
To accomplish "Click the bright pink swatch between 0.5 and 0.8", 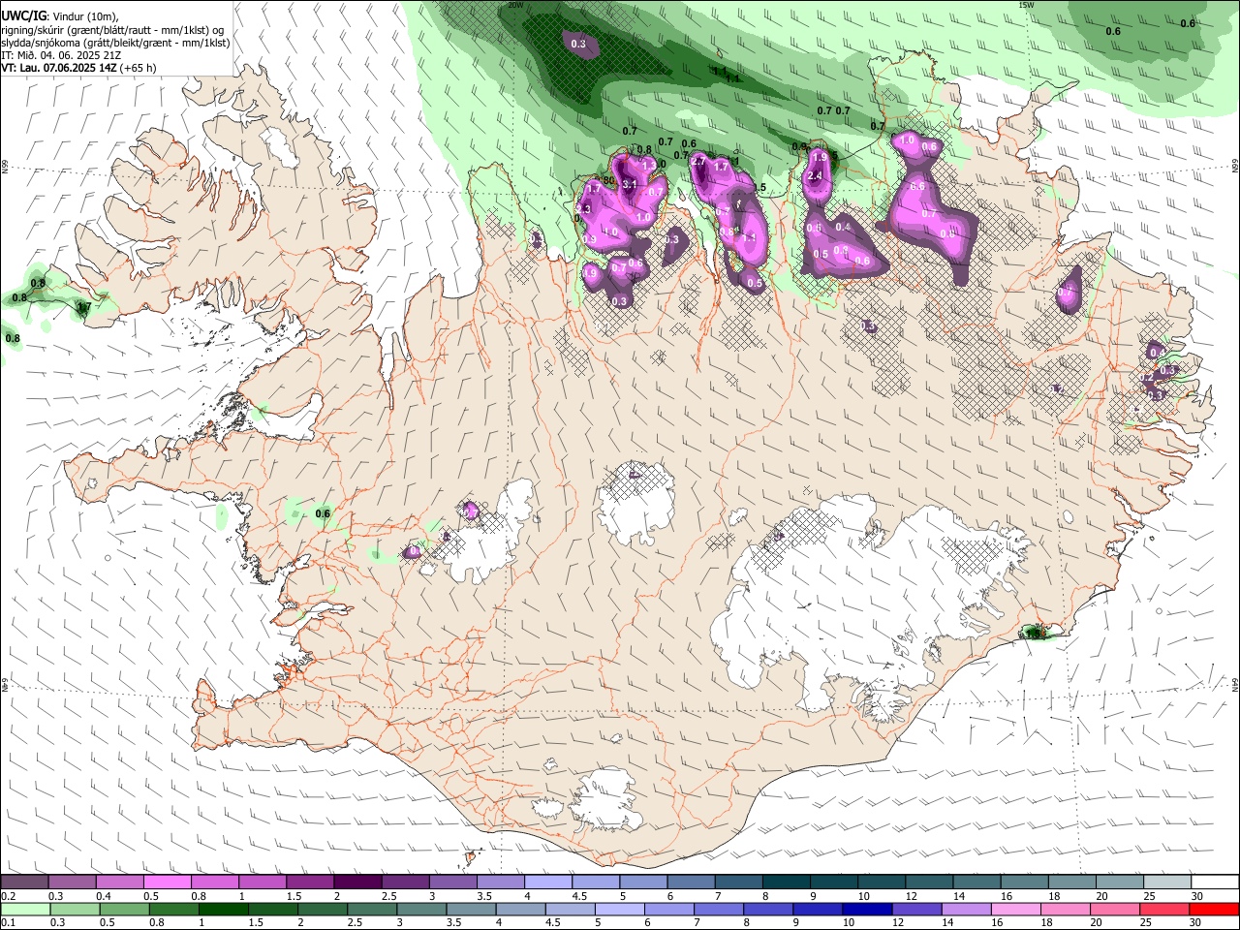I will tap(169, 882).
